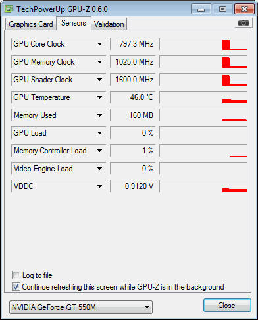This screenshot has height=320, width=258.
Task: Expand the GPU Temperature sensor dropdown
Action: click(x=99, y=97)
